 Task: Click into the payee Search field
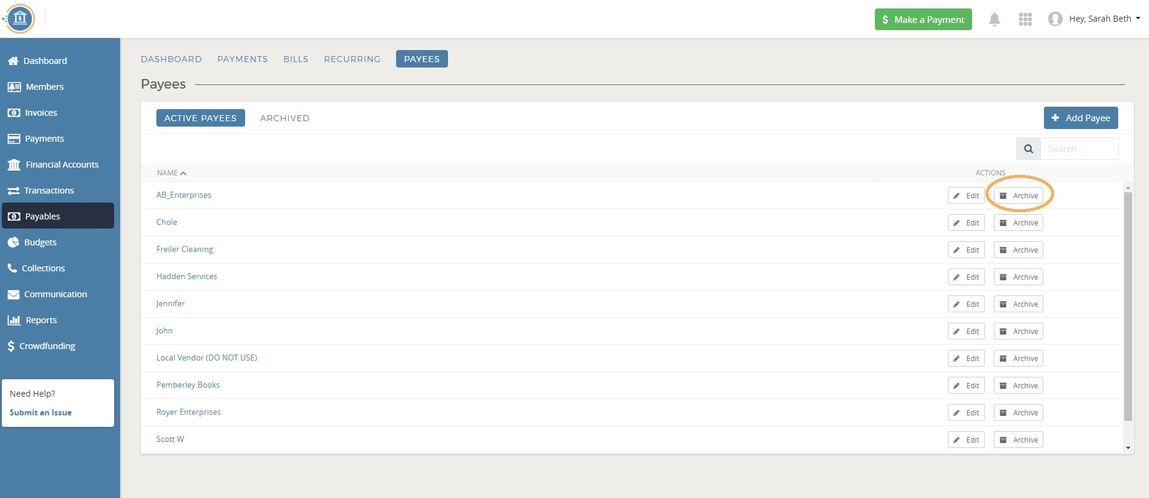[x=1079, y=149]
